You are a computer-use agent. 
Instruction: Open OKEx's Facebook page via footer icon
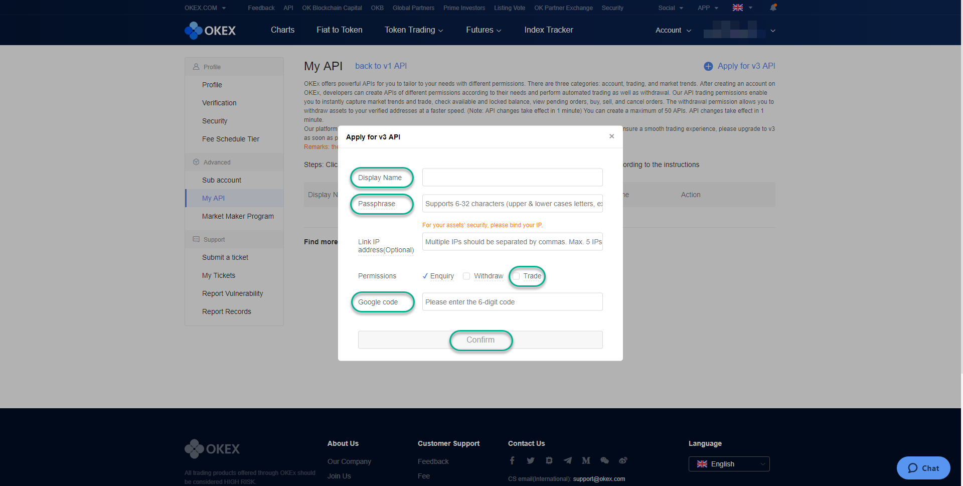coord(512,460)
